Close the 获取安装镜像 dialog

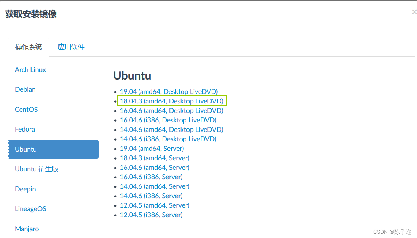pyautogui.click(x=414, y=12)
